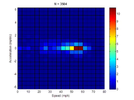134x100 pixels.
Task: Click x-axis tick label "30"
Action: pyautogui.click(x=50, y=92)
